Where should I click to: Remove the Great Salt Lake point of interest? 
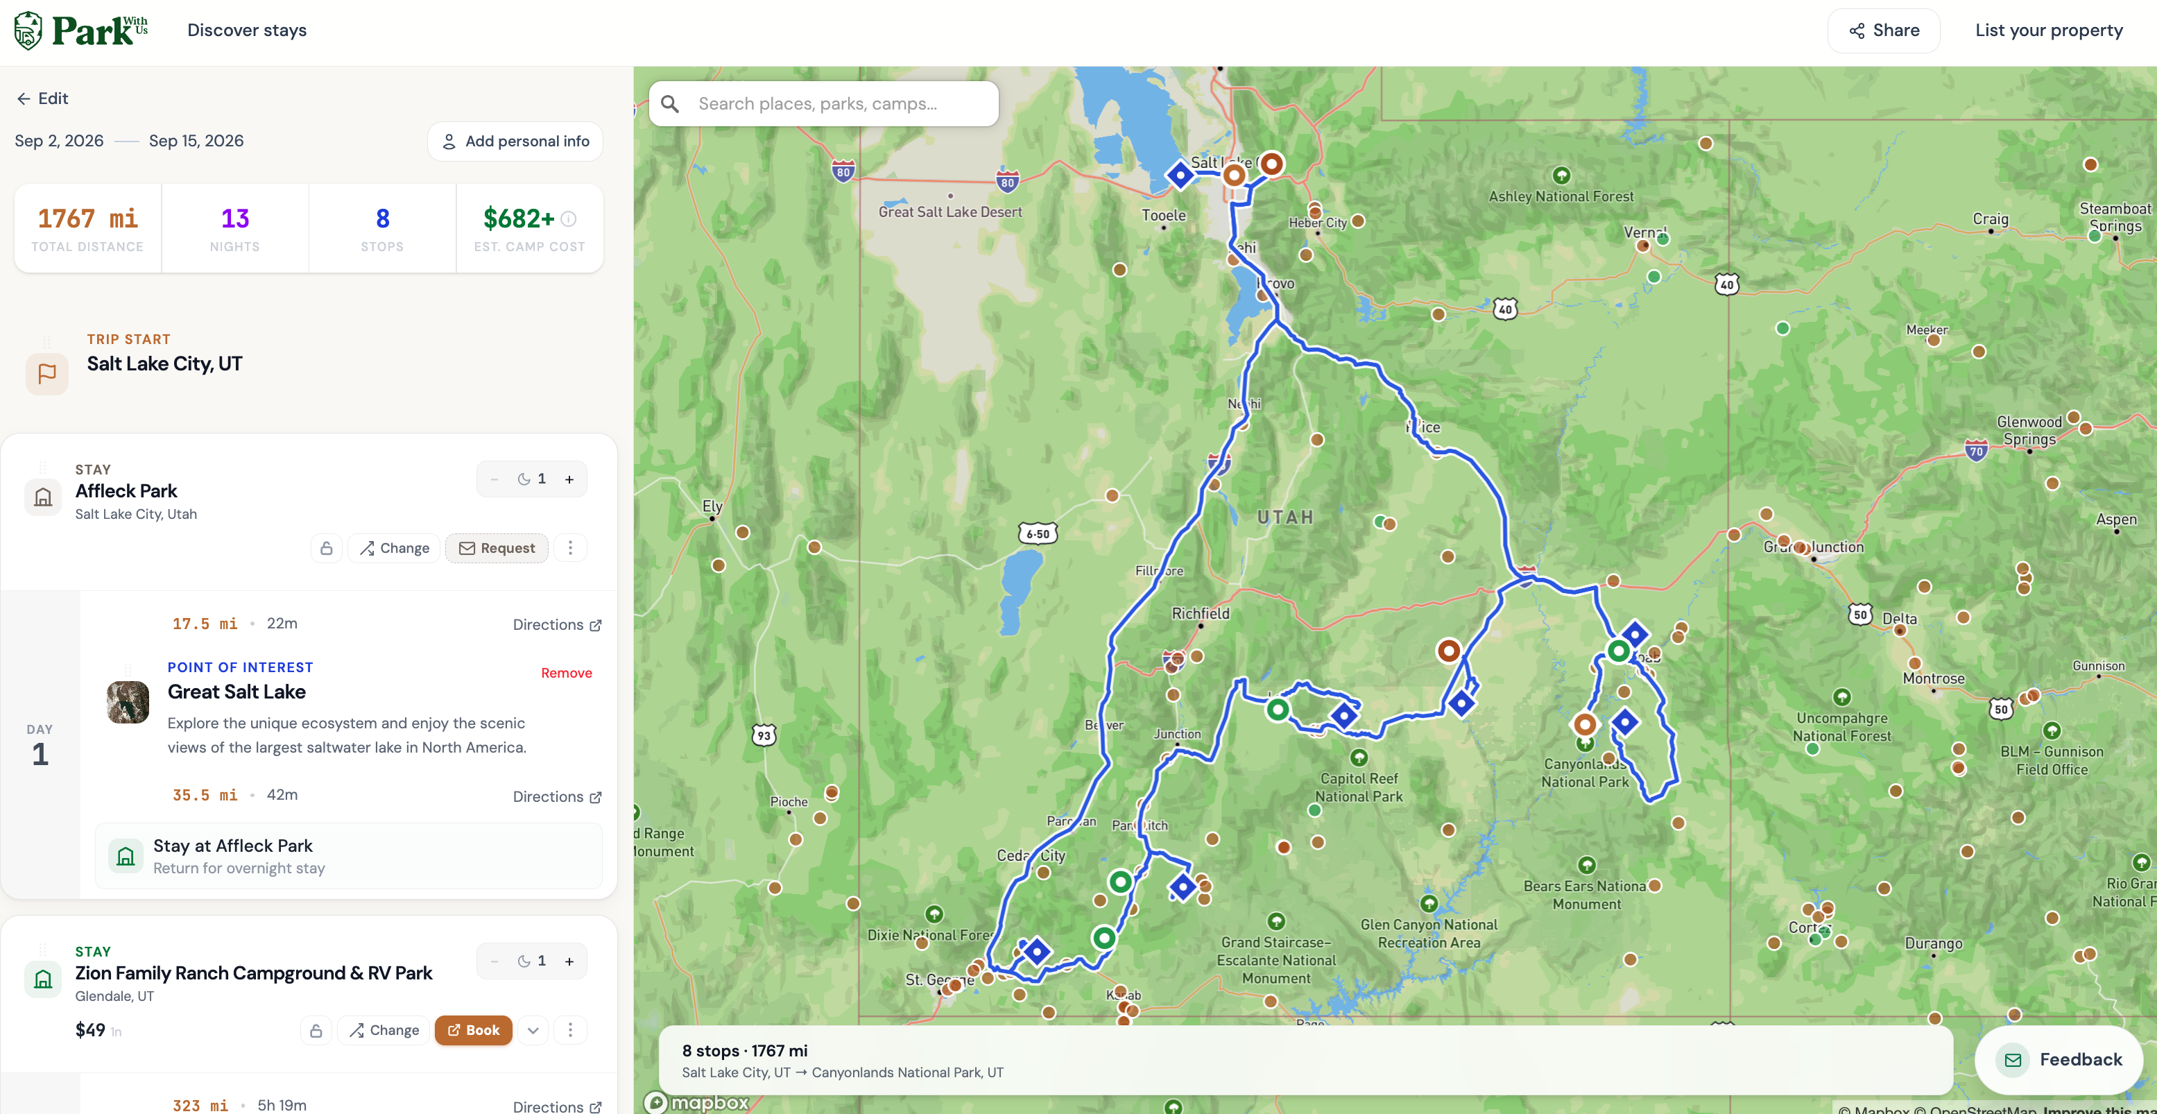pyautogui.click(x=566, y=673)
